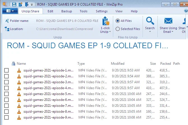Open the Settings ribbon tab

[x=101, y=11]
